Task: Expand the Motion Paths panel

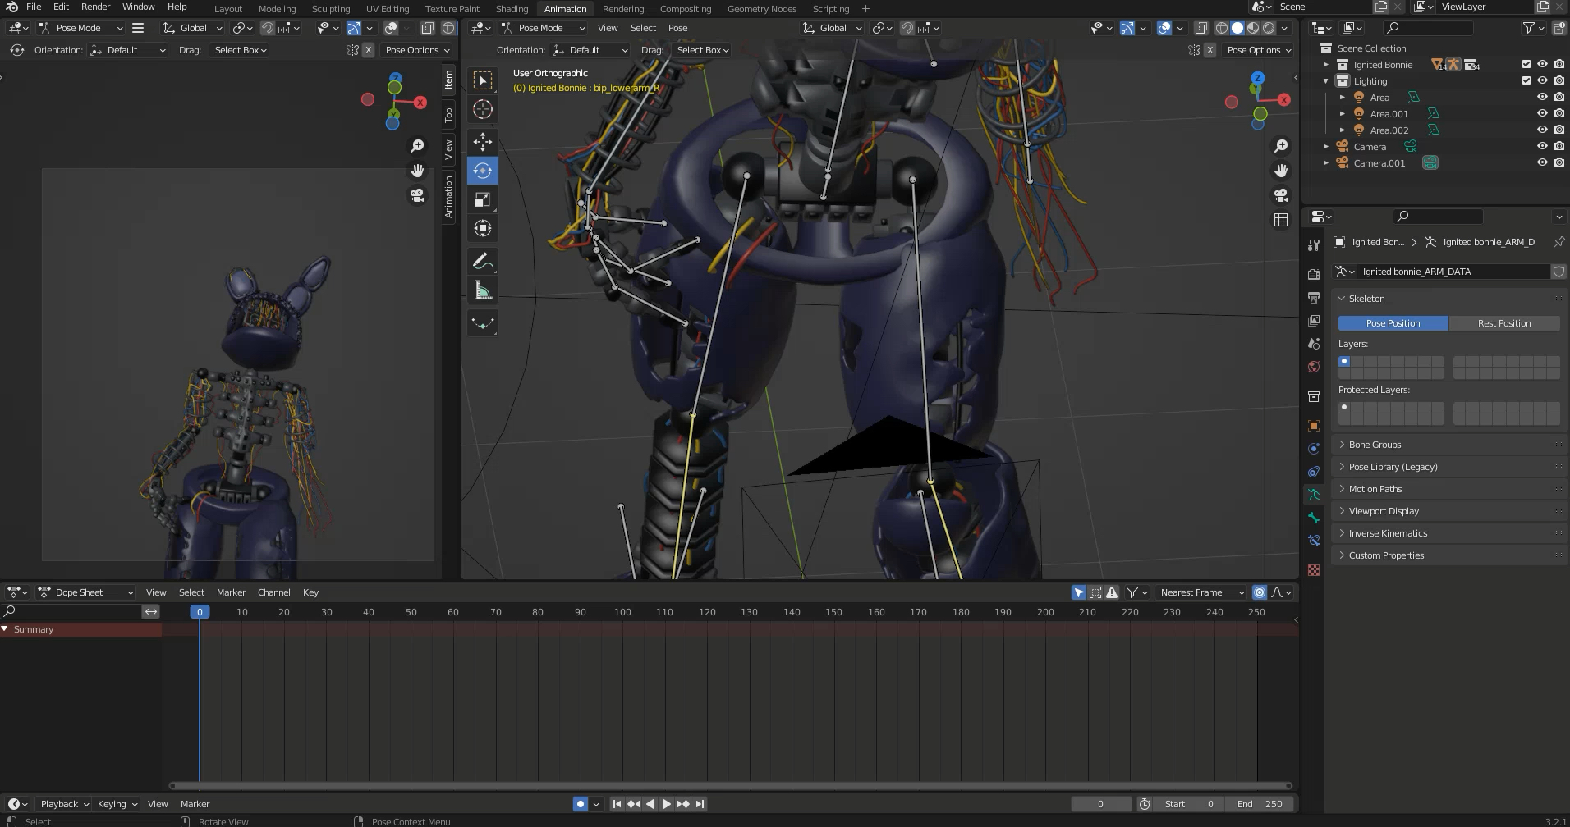Action: 1447,489
